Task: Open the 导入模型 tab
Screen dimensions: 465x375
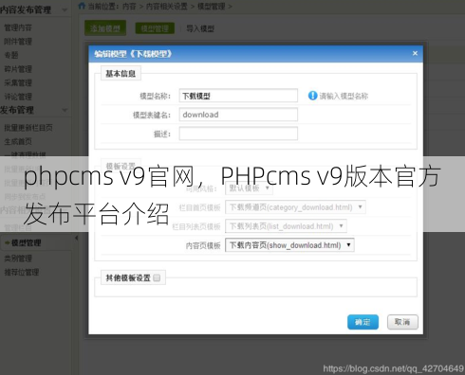Action: pos(200,28)
